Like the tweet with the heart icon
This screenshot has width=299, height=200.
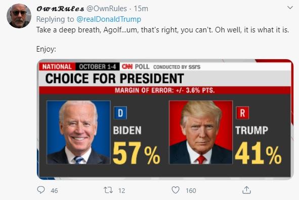tap(176, 190)
